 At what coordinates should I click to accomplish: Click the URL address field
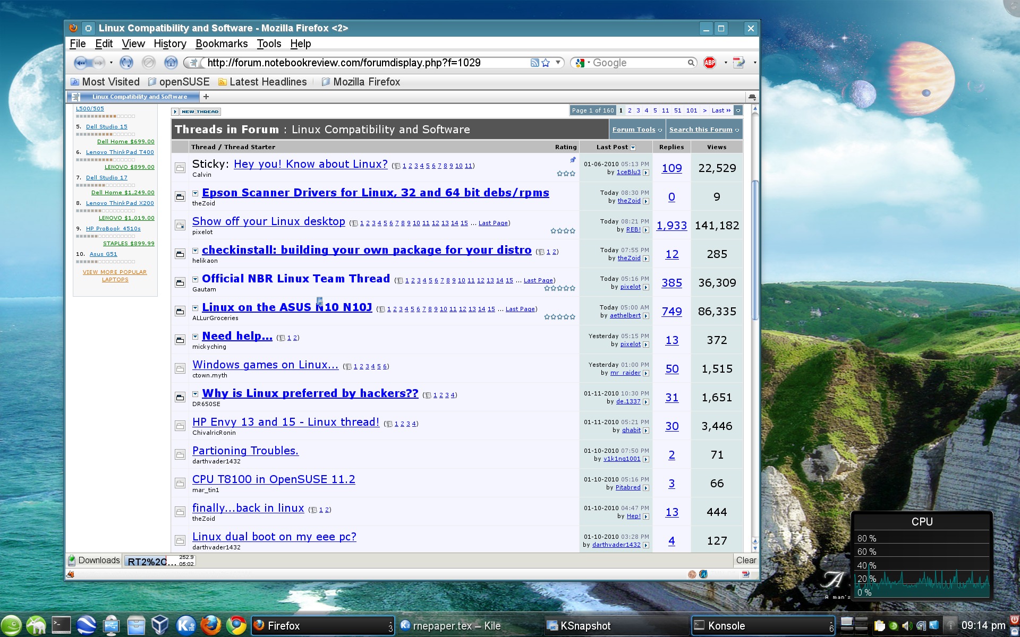pyautogui.click(x=367, y=63)
